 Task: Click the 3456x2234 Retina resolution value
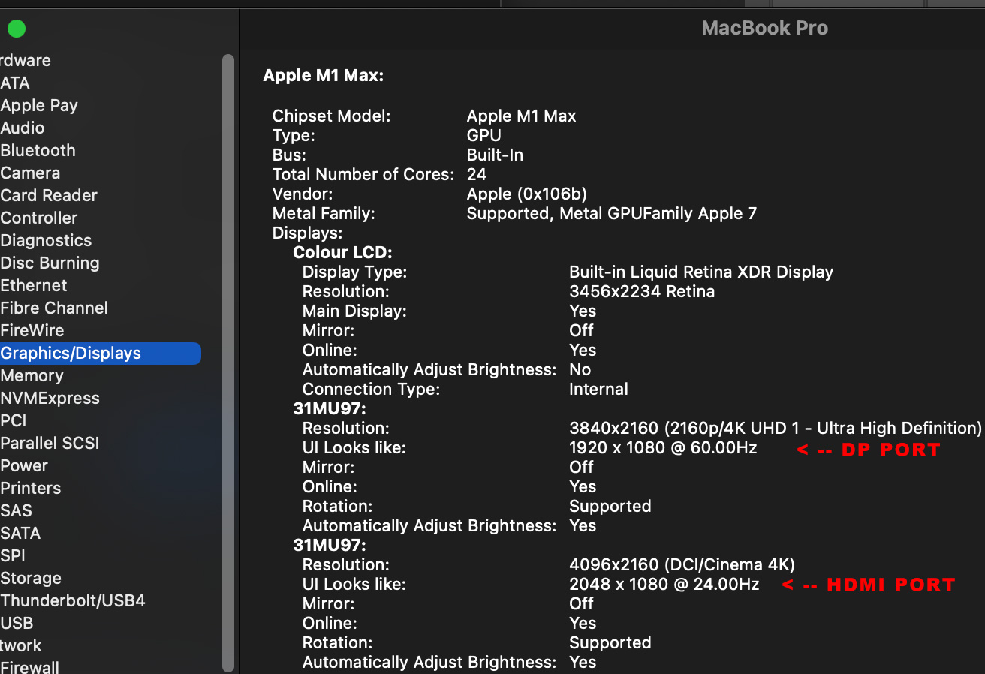coord(642,292)
